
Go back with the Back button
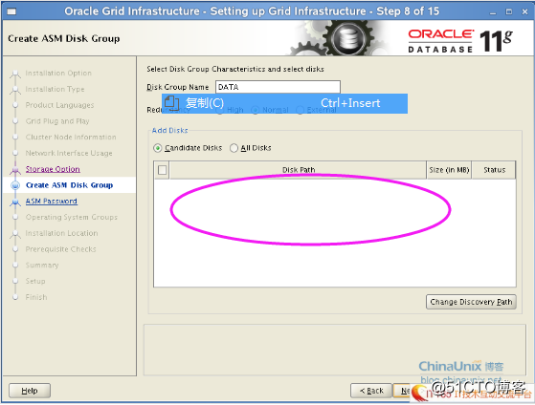pos(371,391)
